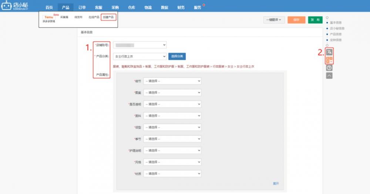Select the Temu platform tab

pos(49,17)
